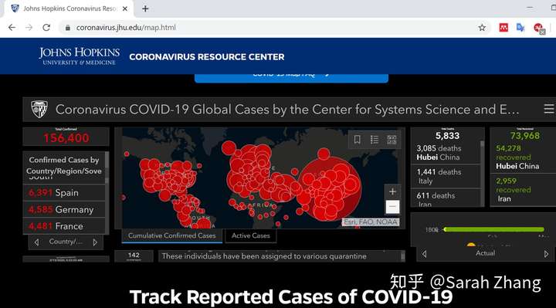Open a new browser tab
Screen dimensions: 556x308
[145, 8]
